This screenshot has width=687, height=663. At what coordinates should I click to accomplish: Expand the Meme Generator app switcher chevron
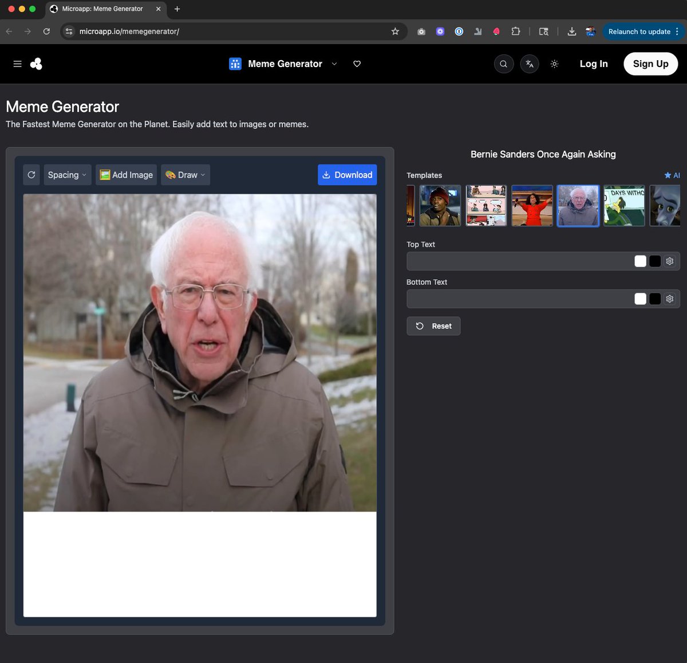334,64
